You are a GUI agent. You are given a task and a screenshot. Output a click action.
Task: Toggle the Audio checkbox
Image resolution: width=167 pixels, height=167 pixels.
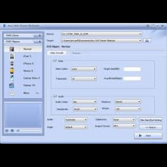55,96
